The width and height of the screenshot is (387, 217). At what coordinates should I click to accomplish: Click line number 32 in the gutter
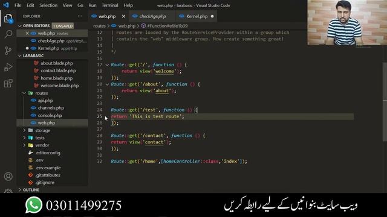pyautogui.click(x=99, y=162)
